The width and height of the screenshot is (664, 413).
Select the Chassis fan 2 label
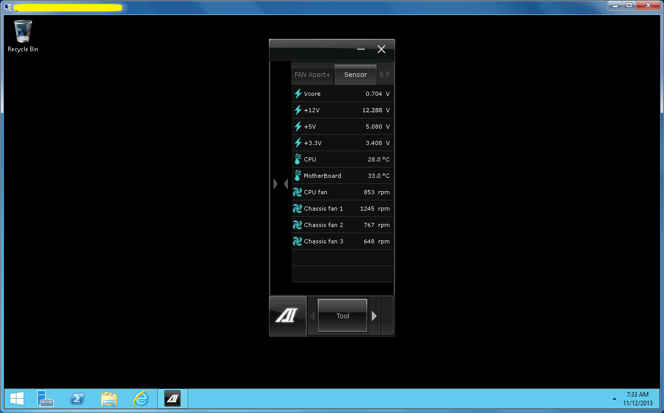click(x=323, y=225)
